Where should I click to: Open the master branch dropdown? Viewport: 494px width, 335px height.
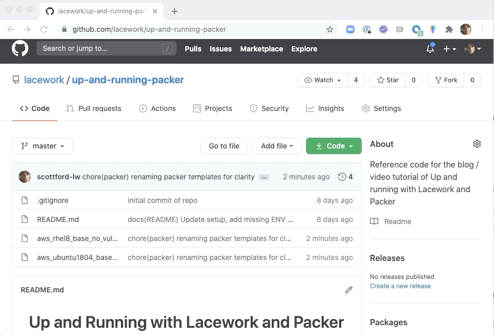pyautogui.click(x=43, y=146)
